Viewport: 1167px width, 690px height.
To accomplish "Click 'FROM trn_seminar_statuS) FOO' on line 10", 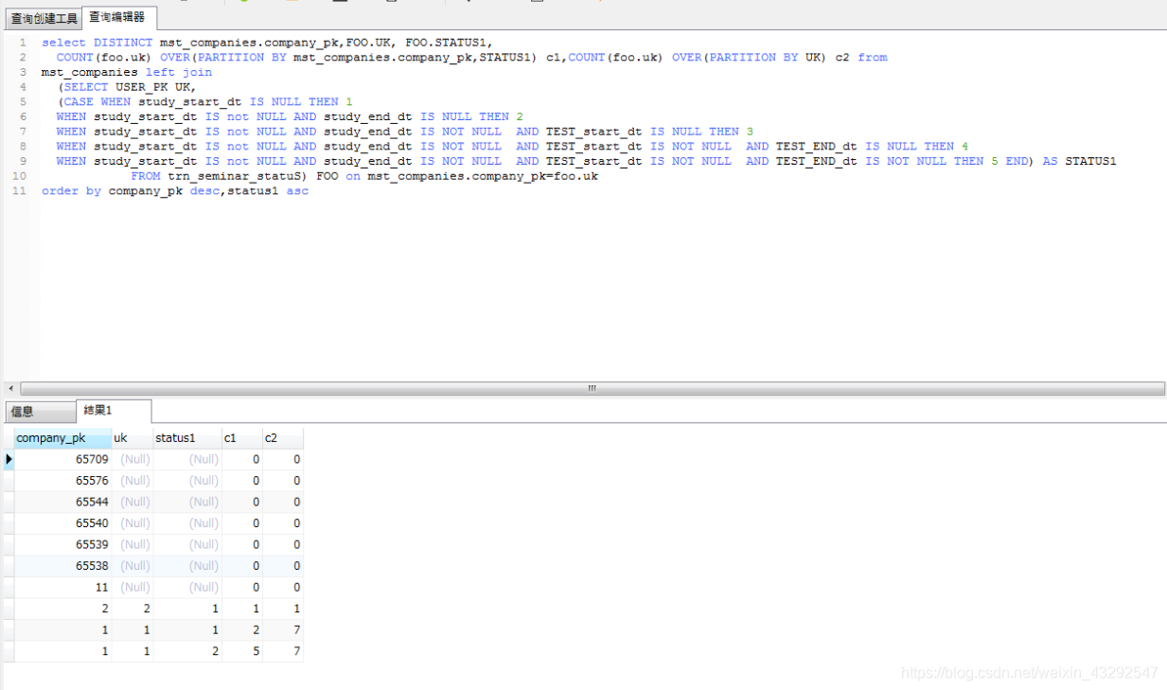I will 235,176.
